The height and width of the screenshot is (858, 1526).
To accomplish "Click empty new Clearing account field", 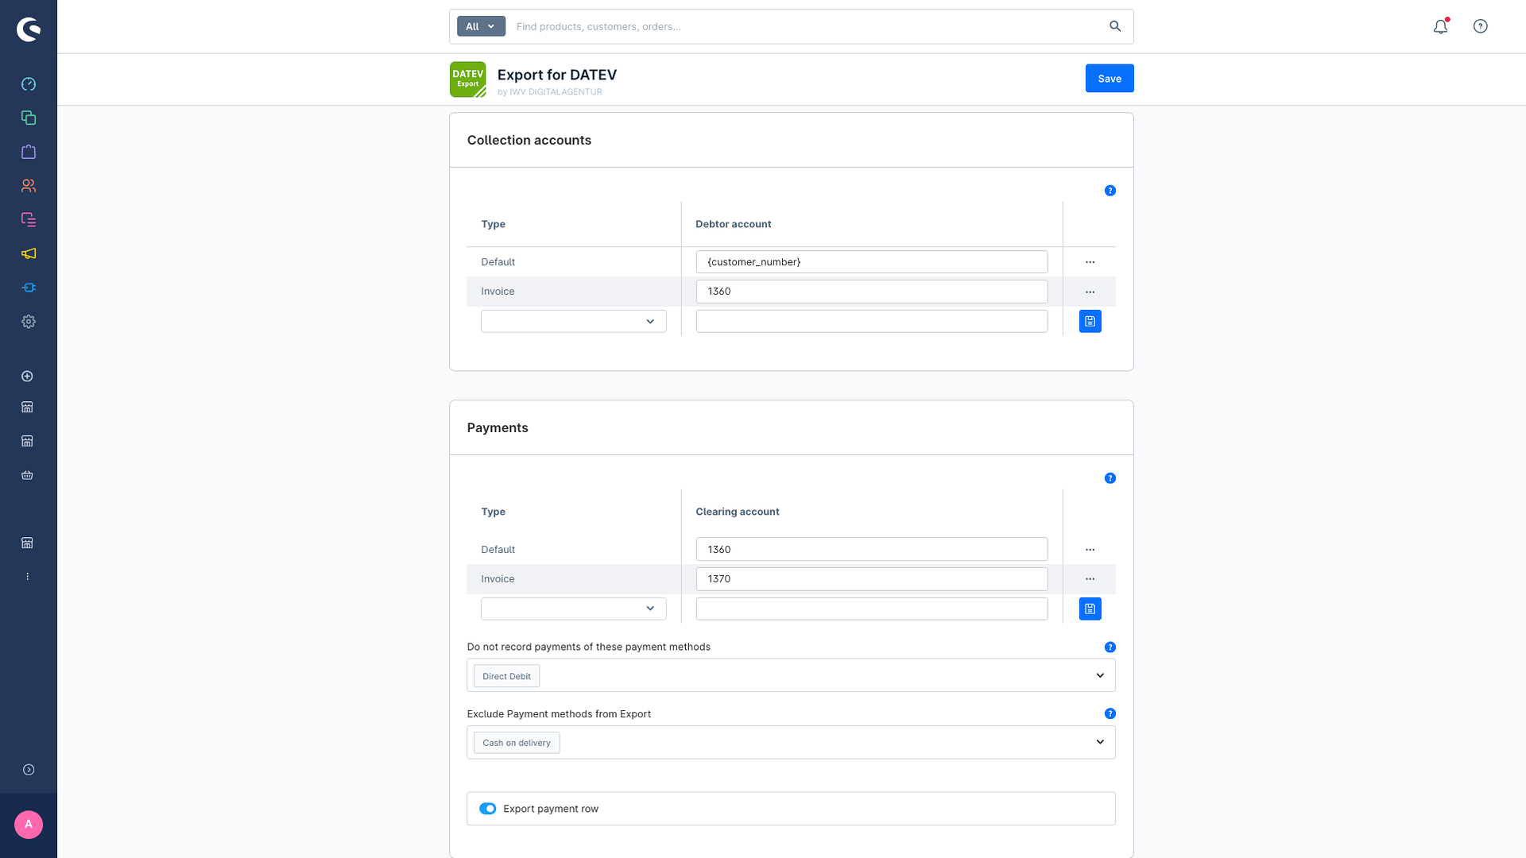I will (872, 609).
